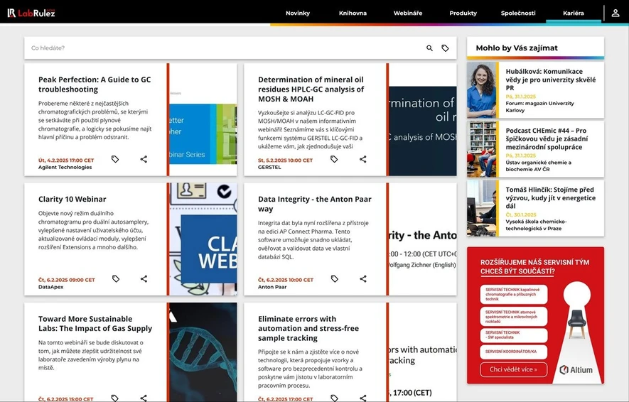Go to LabRulez home via logo
Viewport: 629px width, 402px height.
tap(31, 13)
